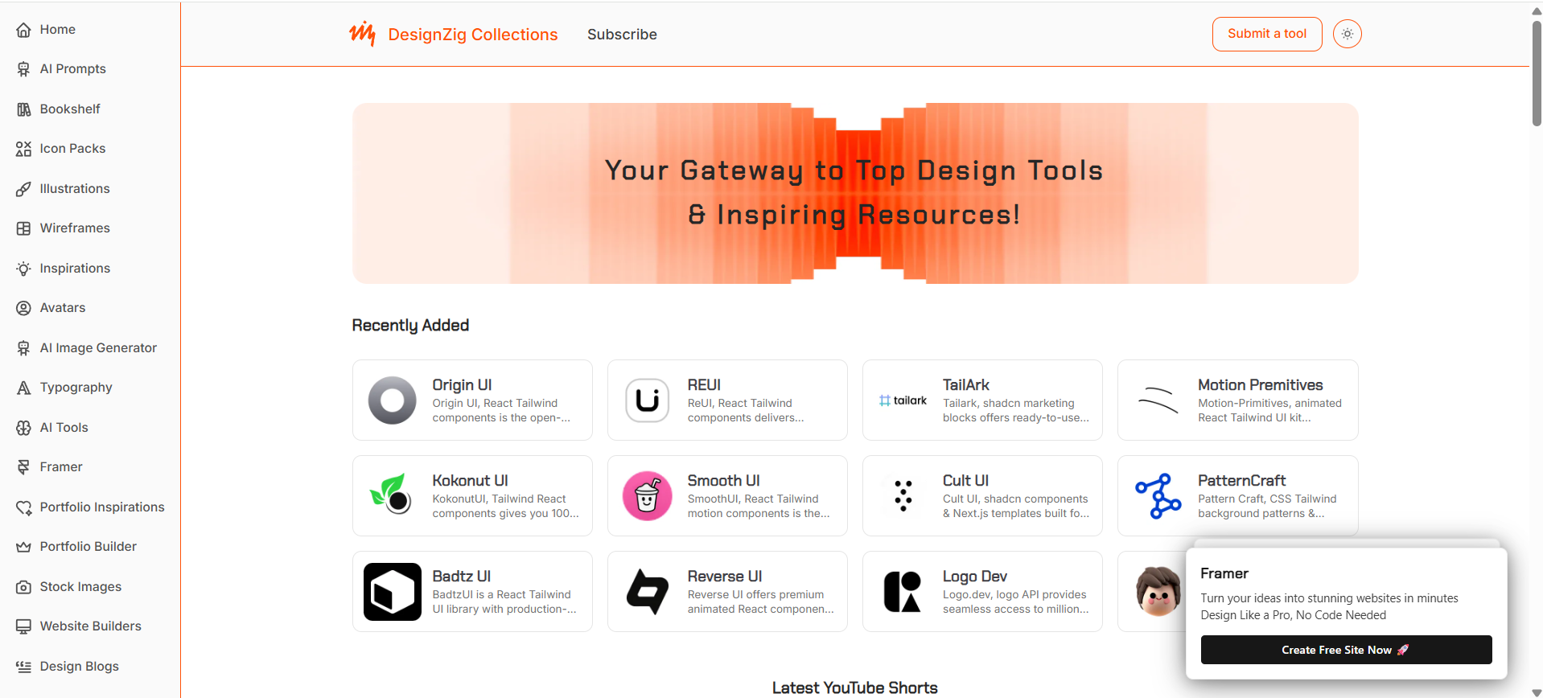Click the vertical page scrollbar thumb

click(x=1537, y=72)
